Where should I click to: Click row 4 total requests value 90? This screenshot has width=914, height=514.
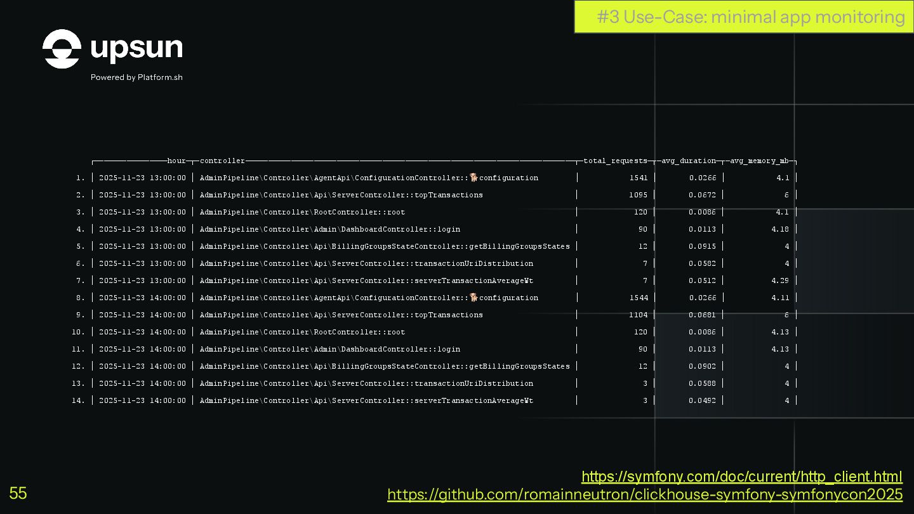643,229
